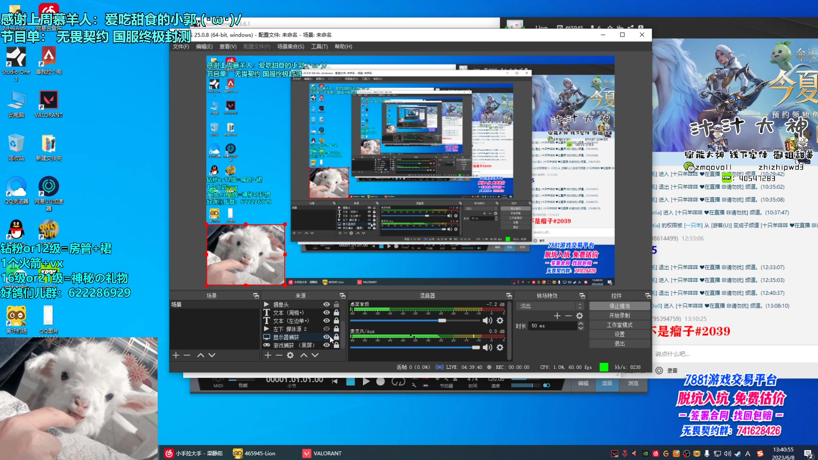Click the taskbar volume speaker icon
The width and height of the screenshot is (818, 460).
[x=727, y=454]
